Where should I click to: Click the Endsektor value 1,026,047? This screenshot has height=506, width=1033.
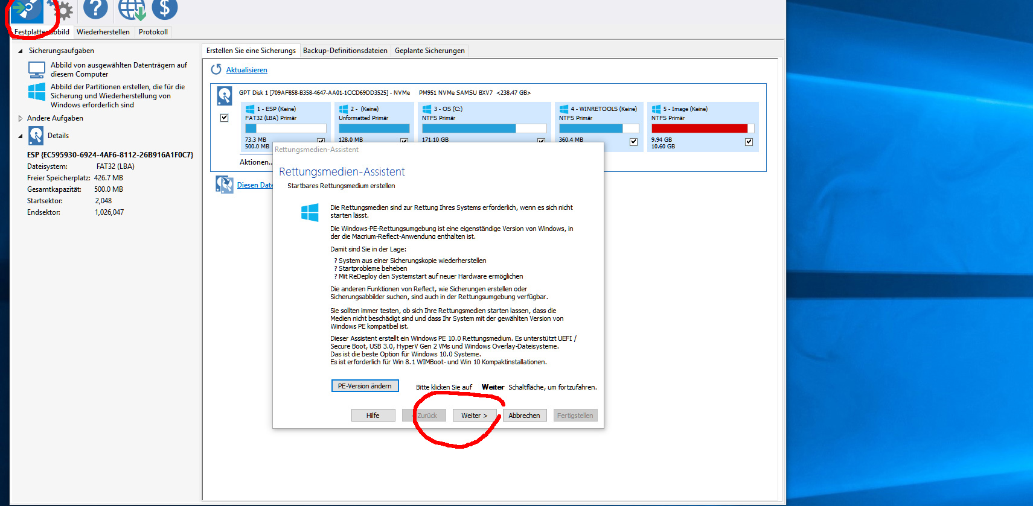tap(109, 212)
